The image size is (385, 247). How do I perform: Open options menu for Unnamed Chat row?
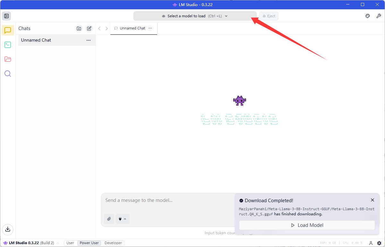[x=89, y=40]
